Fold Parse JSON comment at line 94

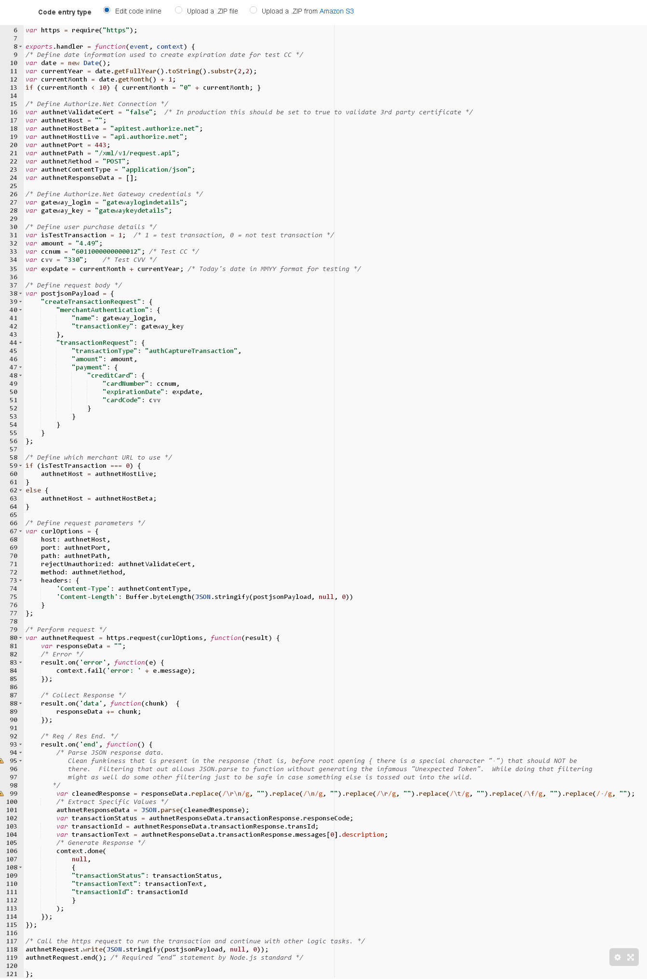(20, 752)
